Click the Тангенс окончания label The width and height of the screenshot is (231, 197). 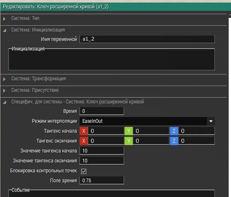[x=57, y=141]
